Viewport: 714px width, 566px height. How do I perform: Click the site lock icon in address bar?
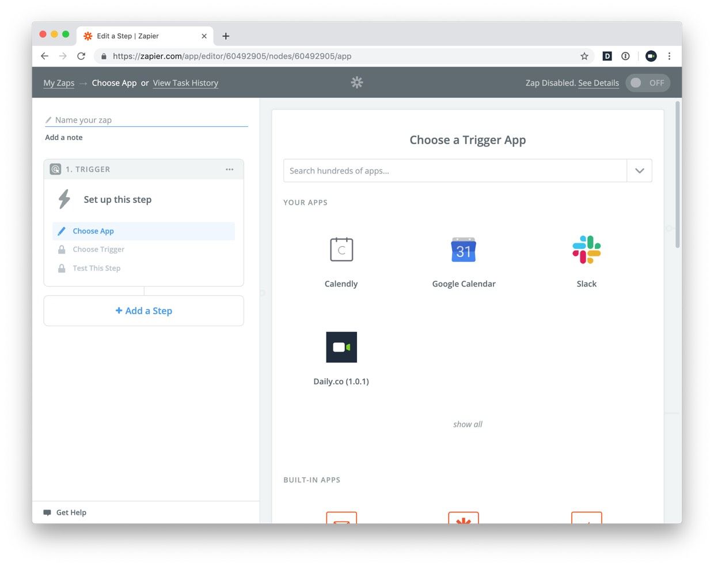click(104, 56)
